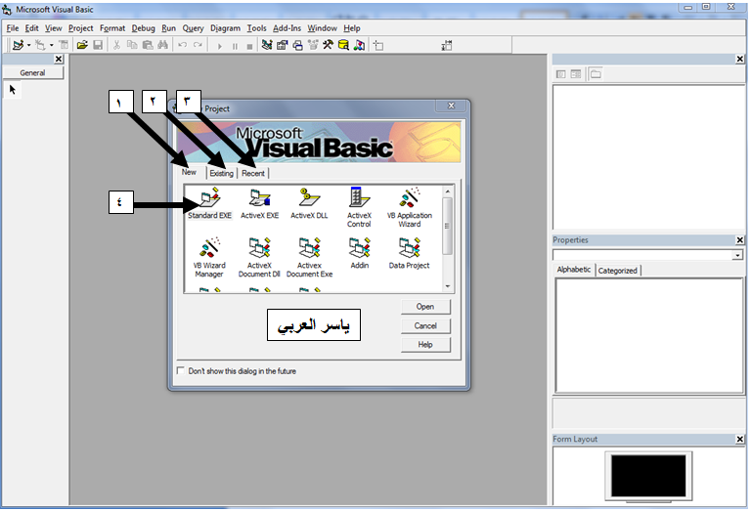This screenshot has height=511, width=751.
Task: Enable "Don't show this dialog in the future"
Action: [181, 371]
